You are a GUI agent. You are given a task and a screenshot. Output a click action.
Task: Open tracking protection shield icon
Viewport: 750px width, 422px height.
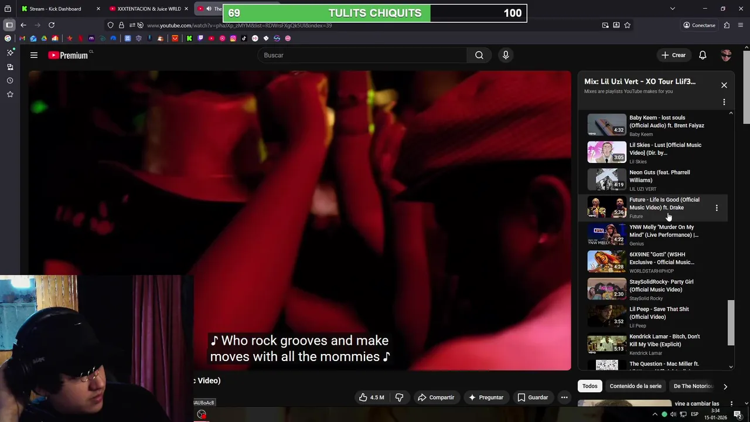[x=110, y=25]
